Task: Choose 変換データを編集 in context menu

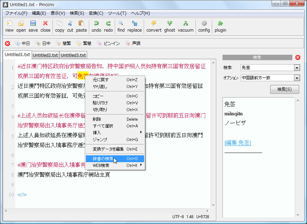Action: (115, 149)
